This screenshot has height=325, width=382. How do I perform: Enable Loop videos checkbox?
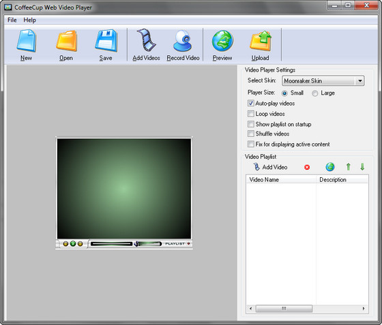click(x=251, y=114)
